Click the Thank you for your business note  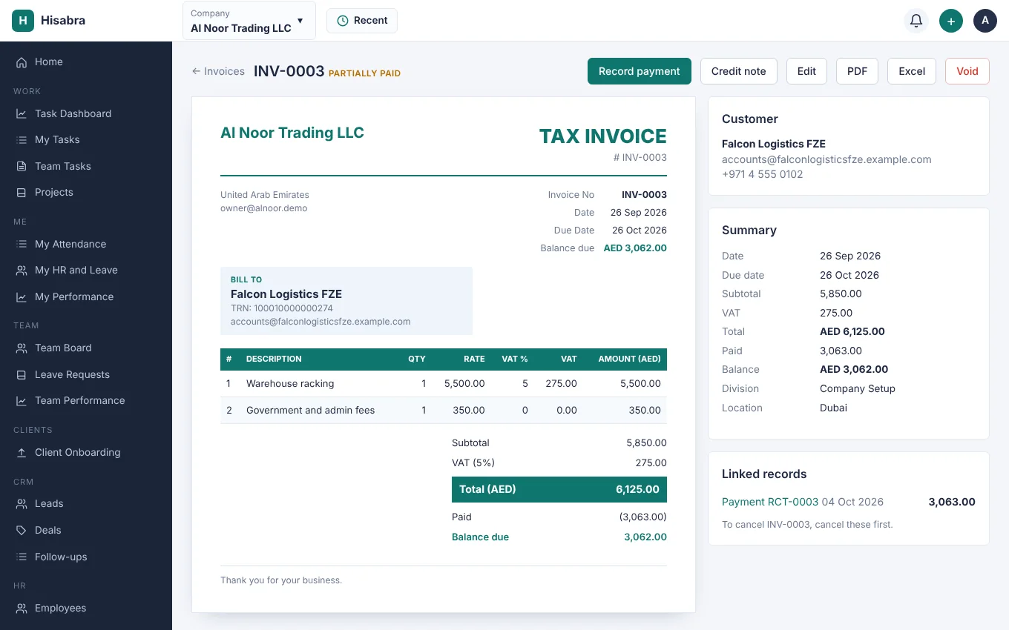281,580
